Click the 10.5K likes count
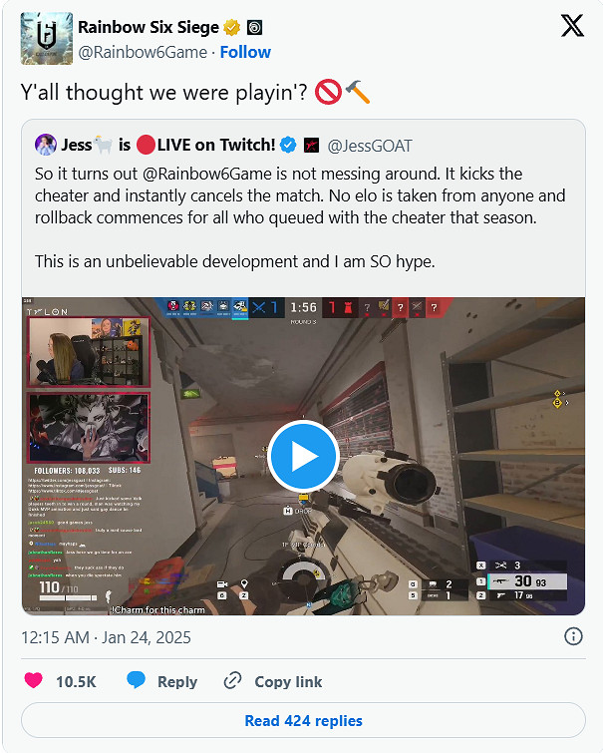This screenshot has height=753, width=603. pyautogui.click(x=76, y=681)
